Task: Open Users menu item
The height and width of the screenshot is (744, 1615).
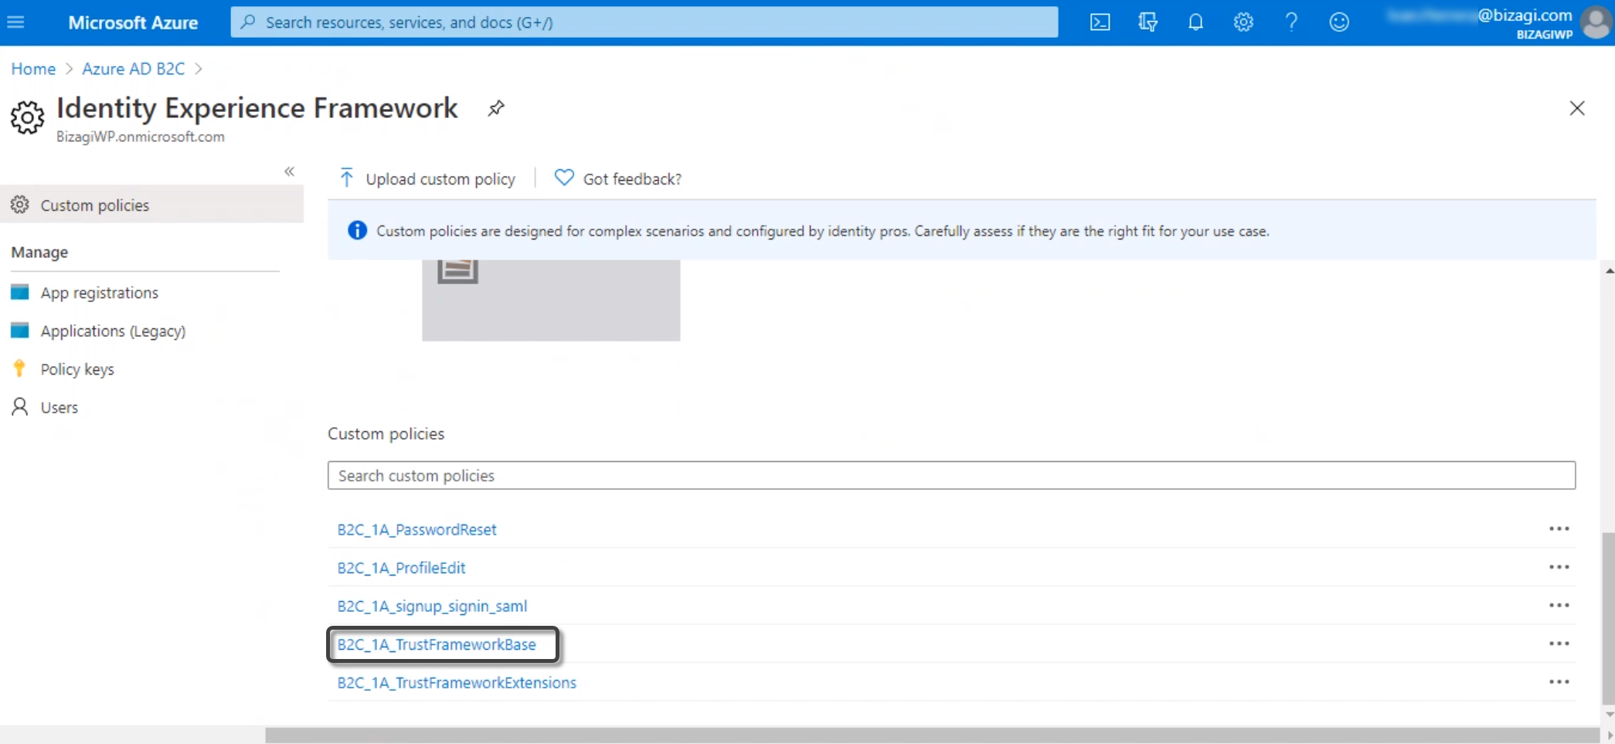Action: [x=59, y=407]
